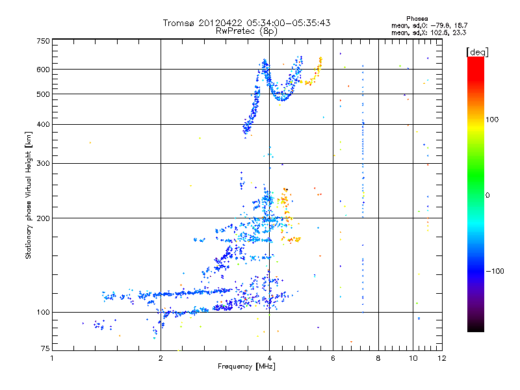Image resolution: width=520 pixels, height=390 pixels.
Task: Click the rainbow phase colorbar
Action: [476, 194]
